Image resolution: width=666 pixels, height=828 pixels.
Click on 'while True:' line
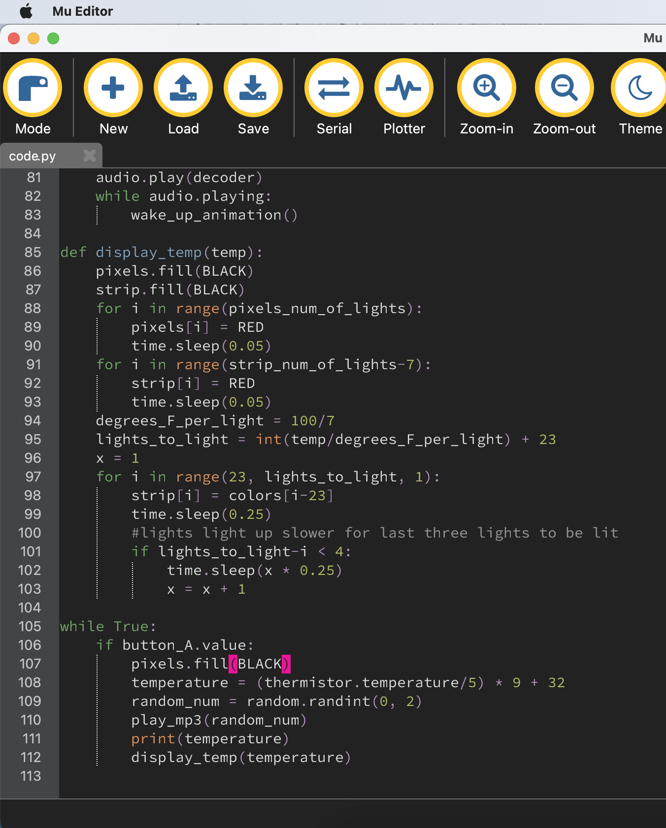(x=108, y=626)
